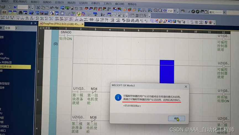Image resolution: width=239 pixels, height=135 pixels.
Task: Open the dropdown arrow next to Help icon combo
Action: tap(29, 7)
